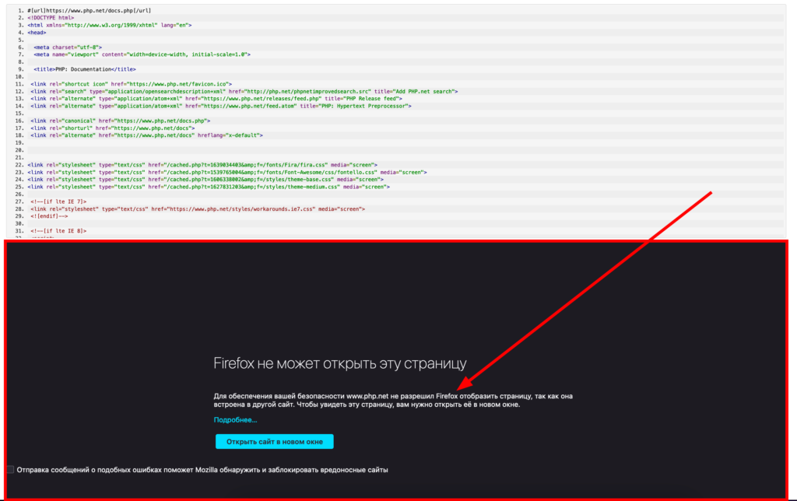Click the heading 'Firefox не может открыть эту страницу'

coord(340,363)
